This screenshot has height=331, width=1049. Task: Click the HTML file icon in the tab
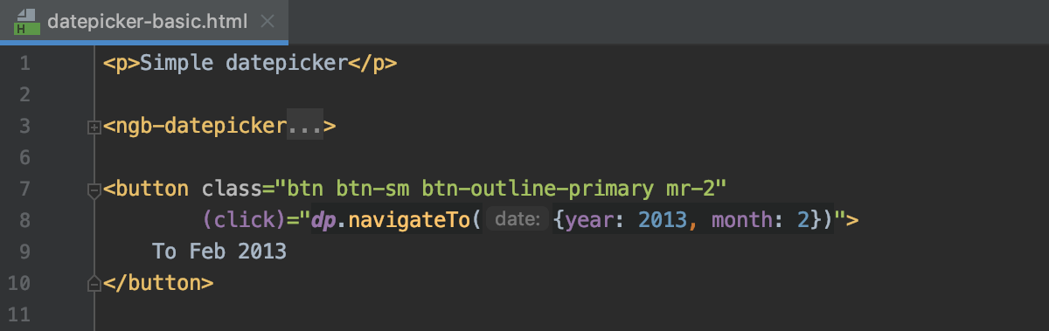point(26,21)
